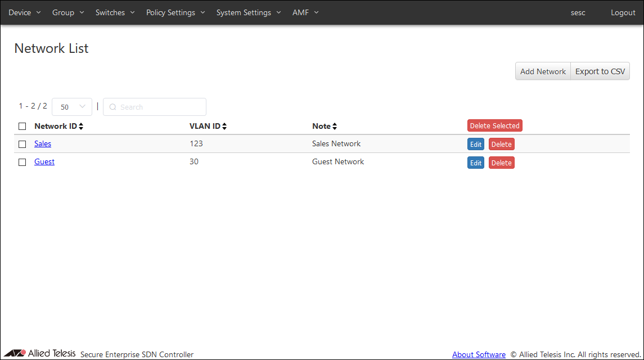
Task: Edit the Sales network entry
Action: [476, 145]
